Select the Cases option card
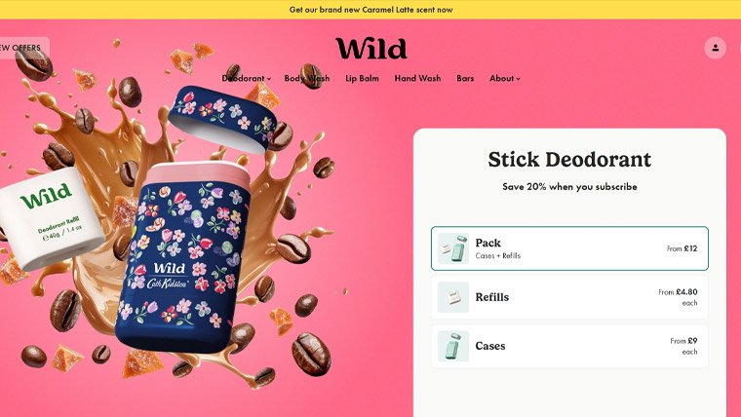The height and width of the screenshot is (417, 741). coord(569,346)
